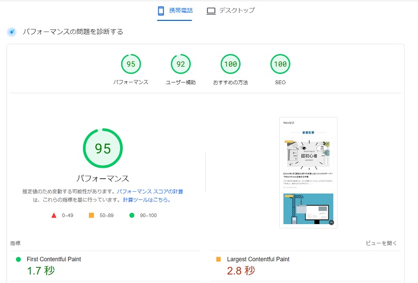The width and height of the screenshot is (418, 283).
Task: Select the おすすめの方法 100 score gauge
Action: point(230,64)
